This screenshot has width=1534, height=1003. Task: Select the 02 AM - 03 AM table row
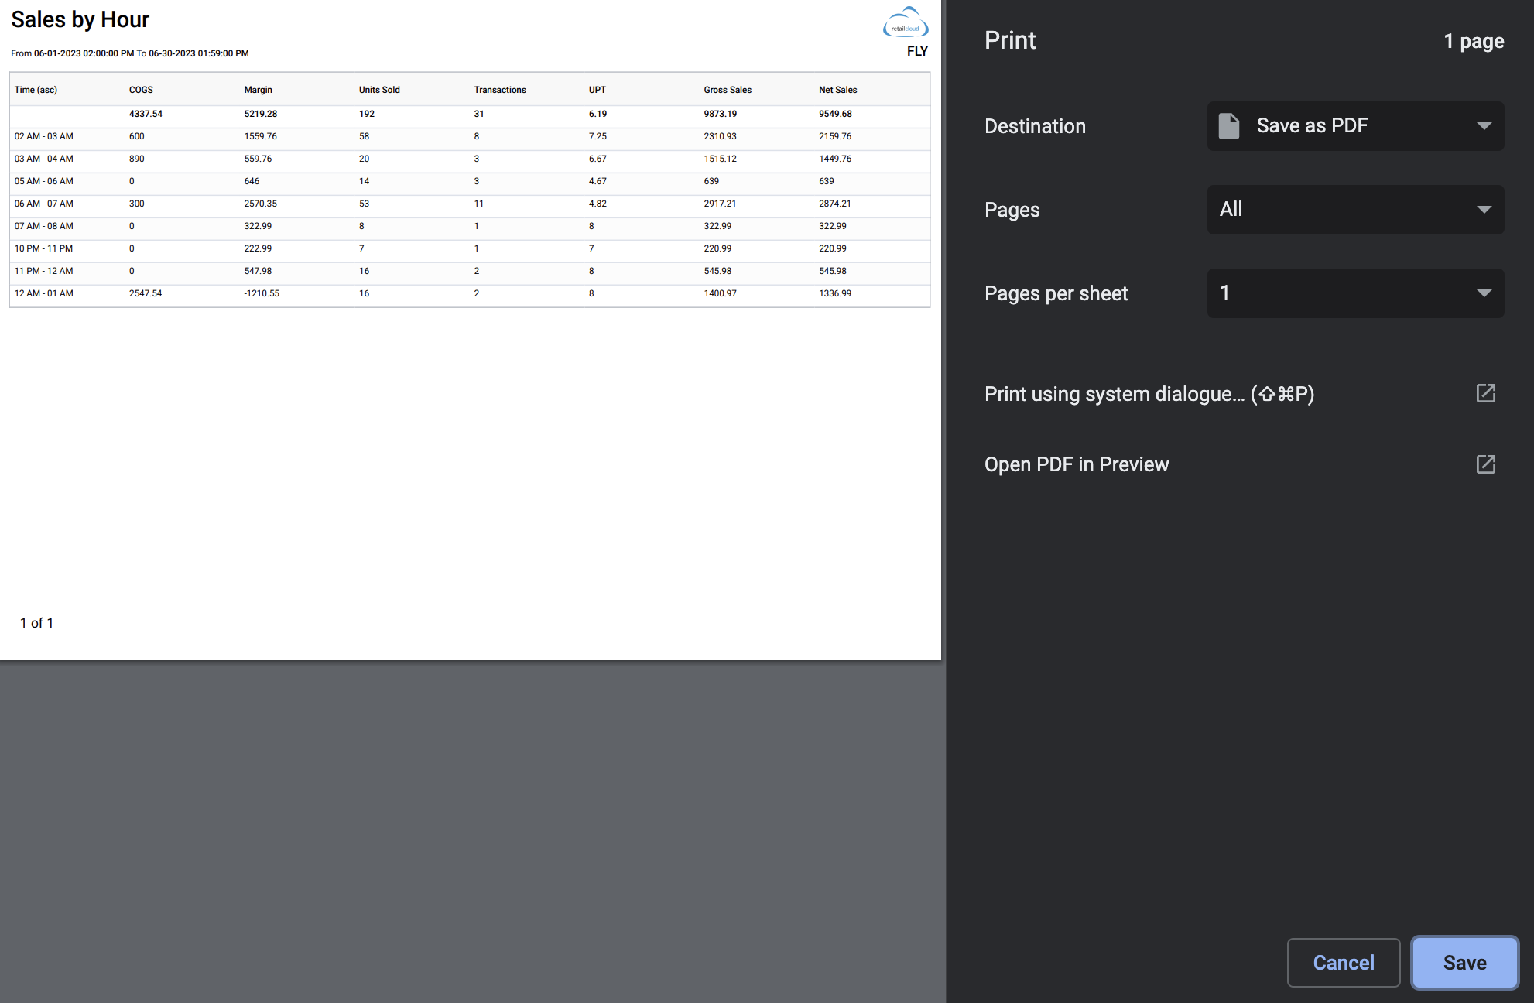310,136
